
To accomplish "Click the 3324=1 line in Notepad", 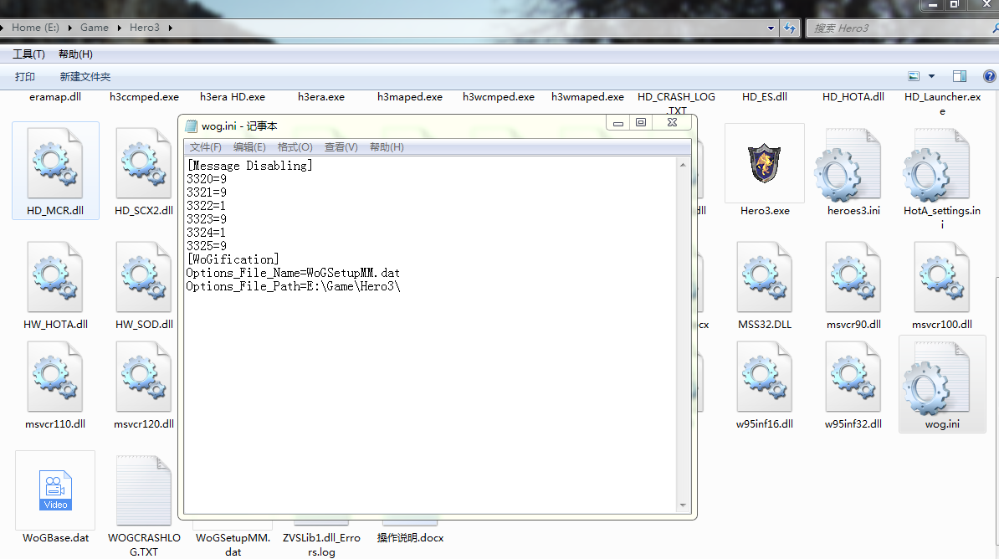I will [206, 233].
